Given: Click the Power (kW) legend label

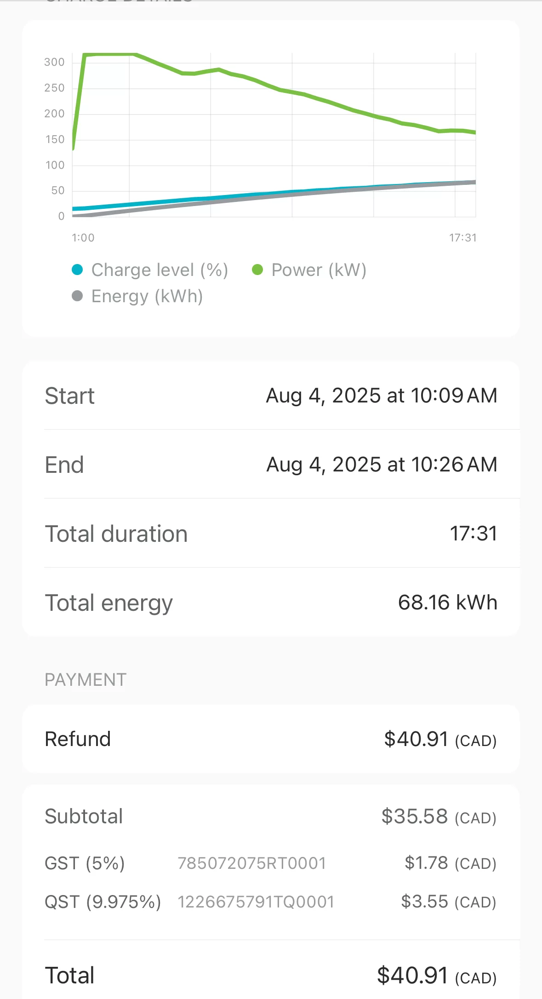Looking at the screenshot, I should [x=319, y=270].
